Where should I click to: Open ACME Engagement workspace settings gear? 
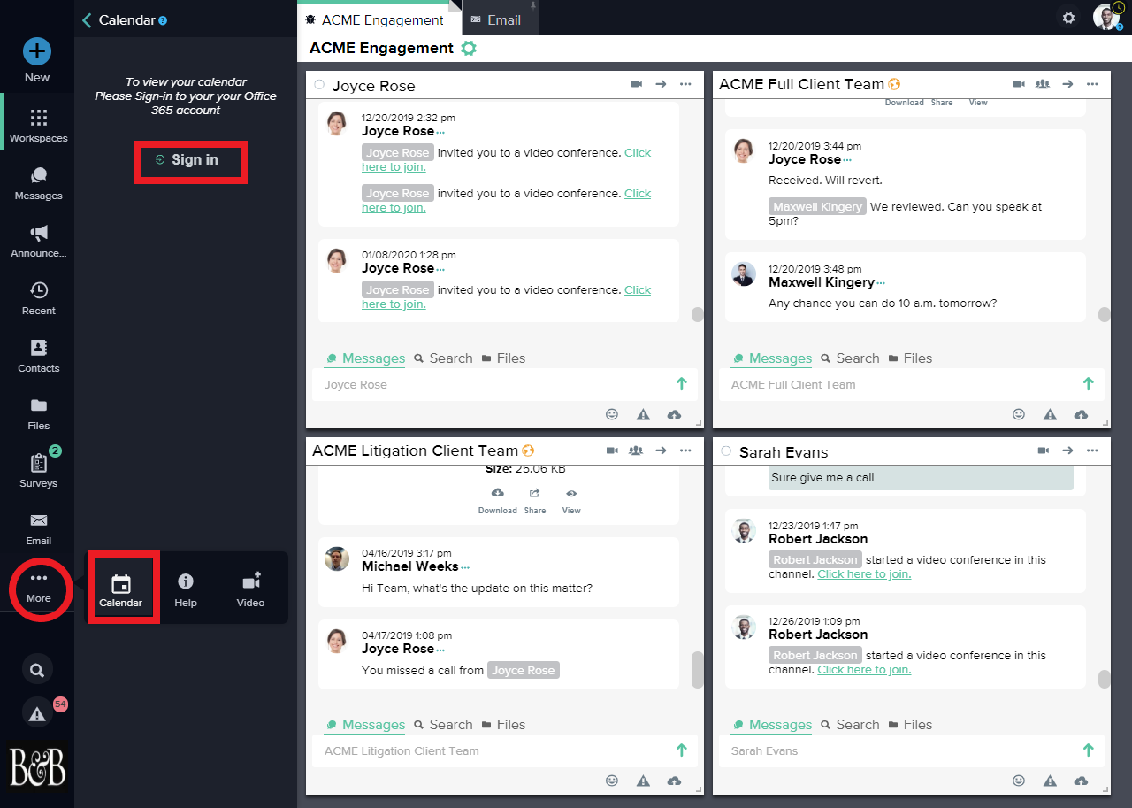[469, 49]
